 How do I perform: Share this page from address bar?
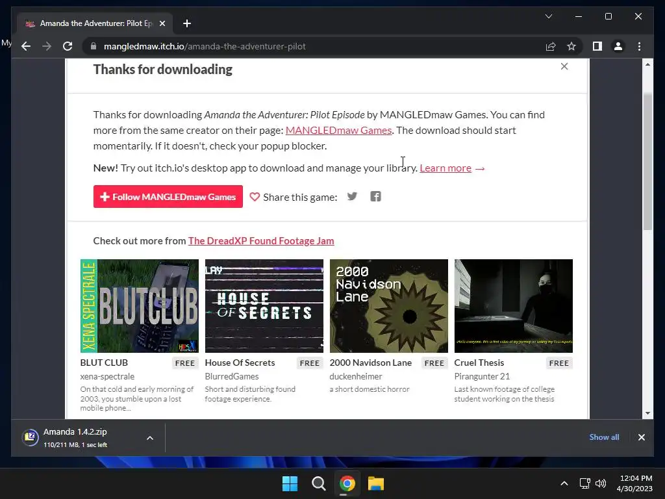tap(551, 46)
